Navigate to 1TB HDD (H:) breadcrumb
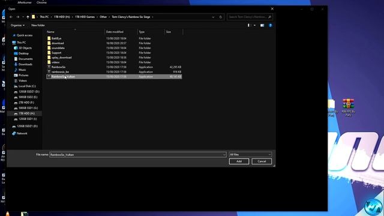The height and width of the screenshot is (216, 384). 62,17
